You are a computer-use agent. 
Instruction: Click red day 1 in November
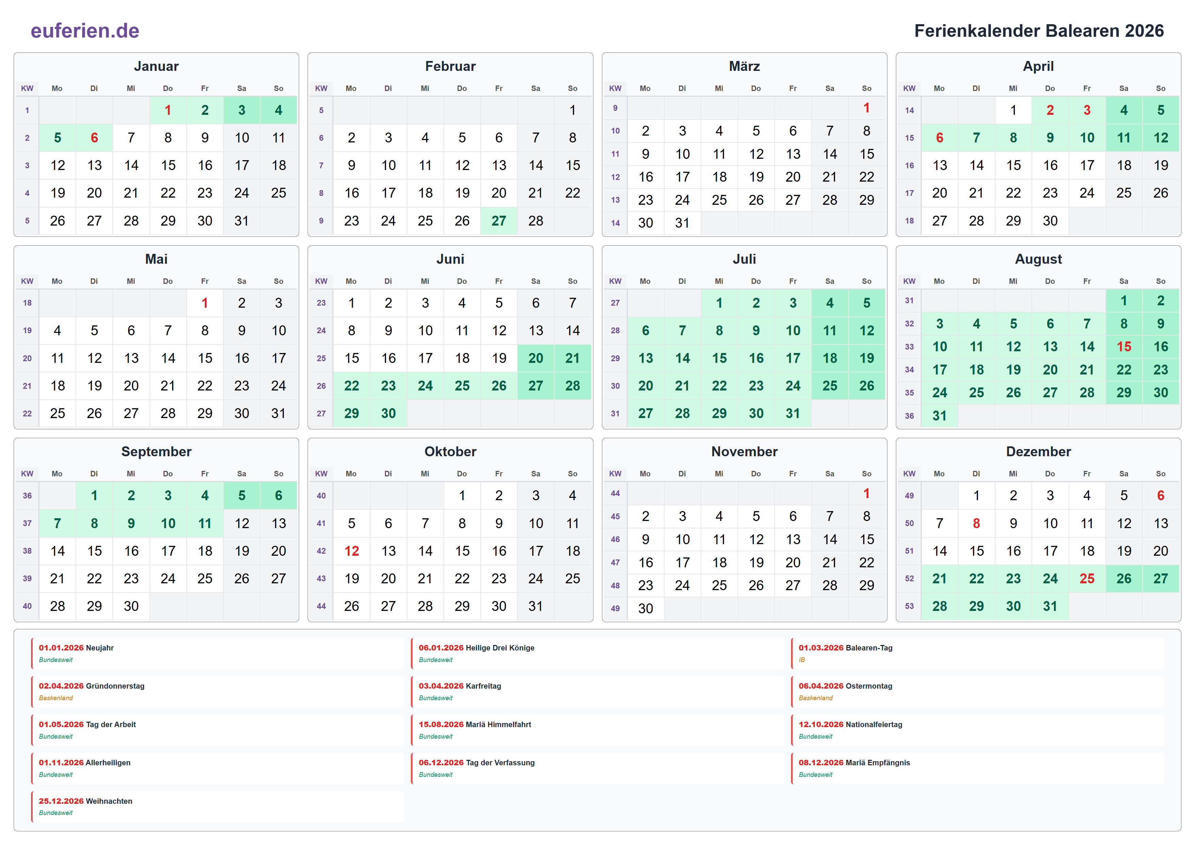[x=867, y=493]
